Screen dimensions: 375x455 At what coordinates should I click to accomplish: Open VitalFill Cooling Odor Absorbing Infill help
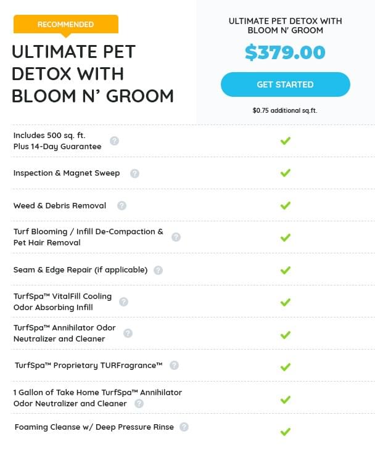[x=123, y=301]
